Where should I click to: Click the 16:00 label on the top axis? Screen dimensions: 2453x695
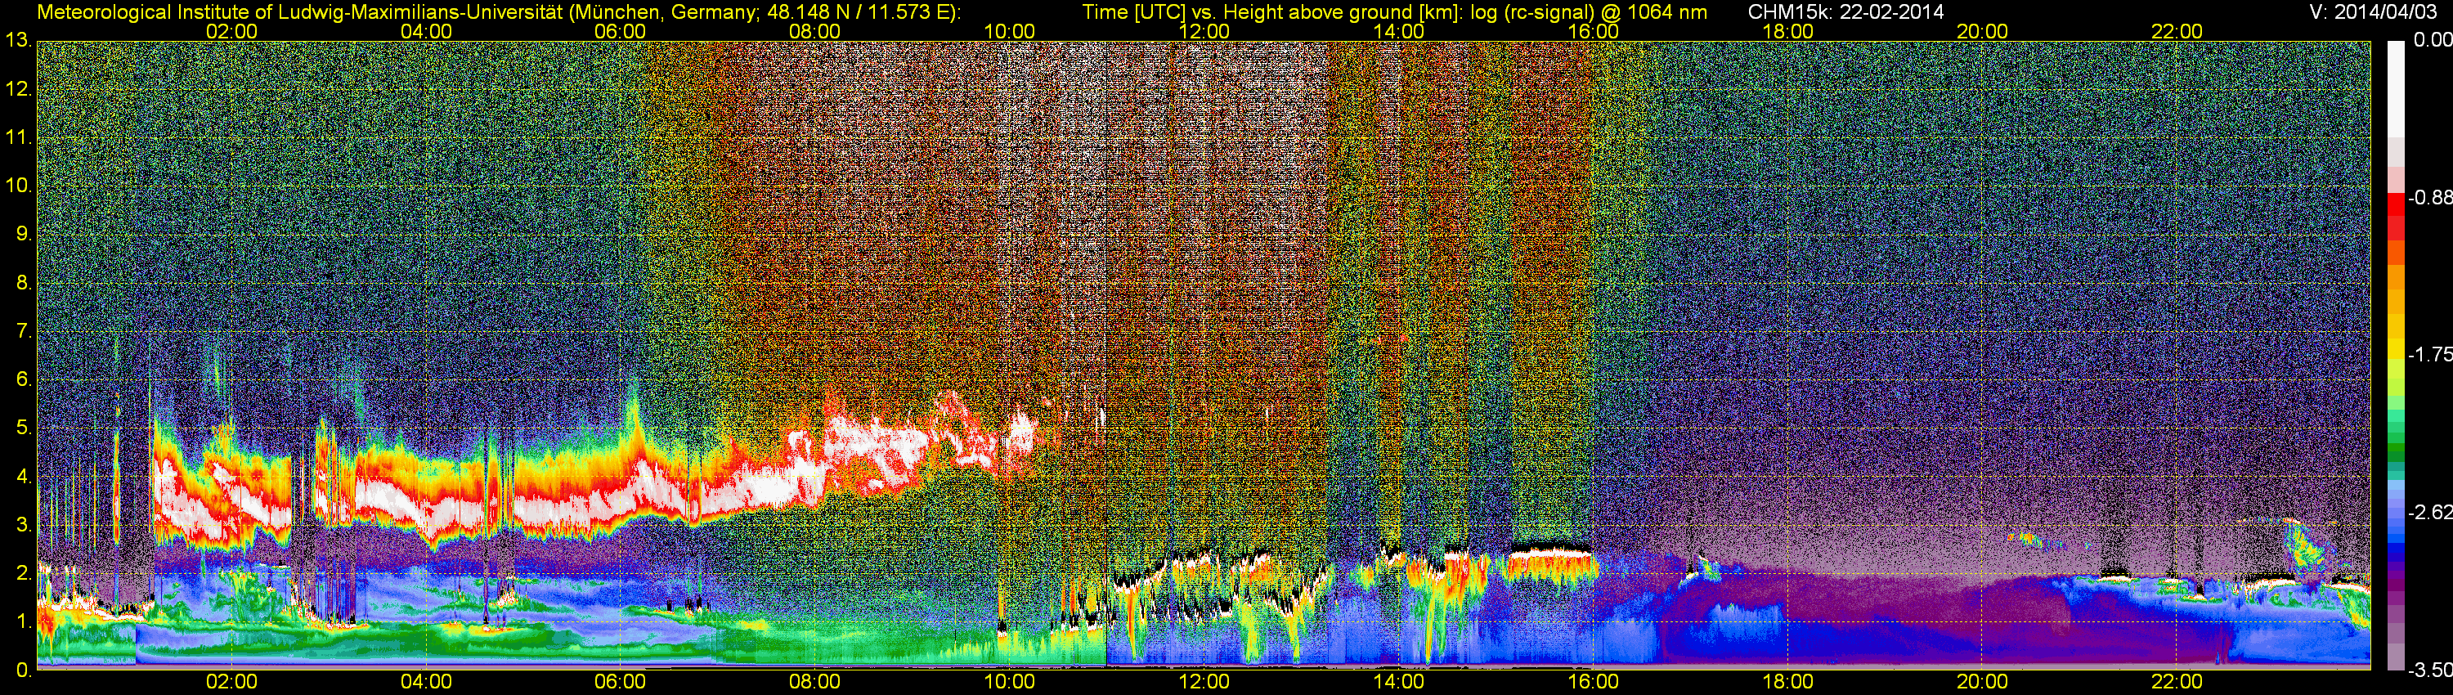tap(1593, 31)
